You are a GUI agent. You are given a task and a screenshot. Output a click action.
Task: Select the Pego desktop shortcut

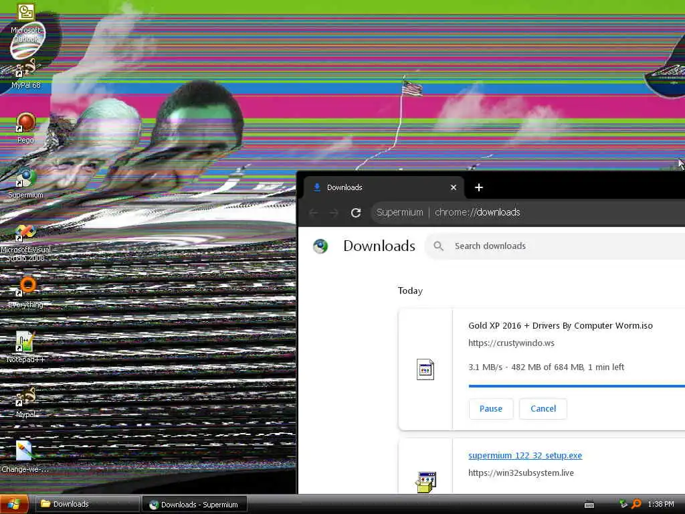click(x=25, y=128)
